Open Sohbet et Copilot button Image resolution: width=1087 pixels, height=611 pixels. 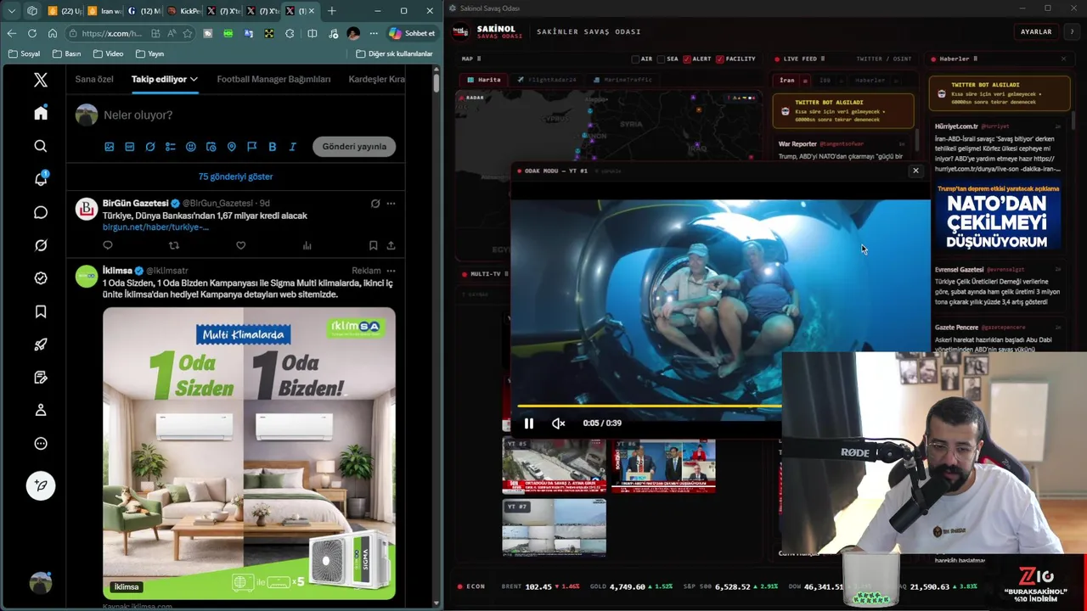pos(412,33)
